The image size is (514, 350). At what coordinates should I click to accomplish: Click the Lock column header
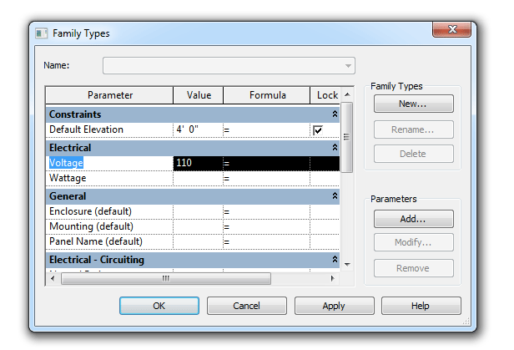tap(325, 95)
